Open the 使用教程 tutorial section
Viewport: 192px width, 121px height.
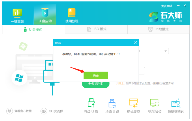click(72, 15)
